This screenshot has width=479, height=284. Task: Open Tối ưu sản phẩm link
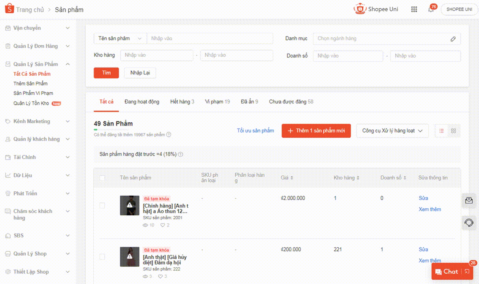(x=255, y=130)
